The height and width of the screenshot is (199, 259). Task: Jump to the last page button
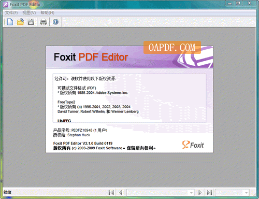point(209,192)
